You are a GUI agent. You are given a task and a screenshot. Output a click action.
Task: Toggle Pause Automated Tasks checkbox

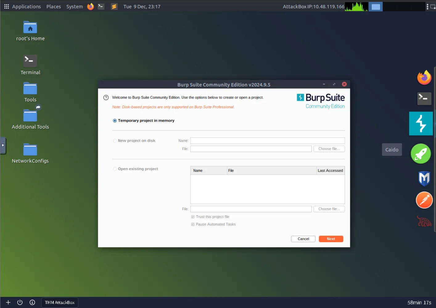tap(193, 224)
